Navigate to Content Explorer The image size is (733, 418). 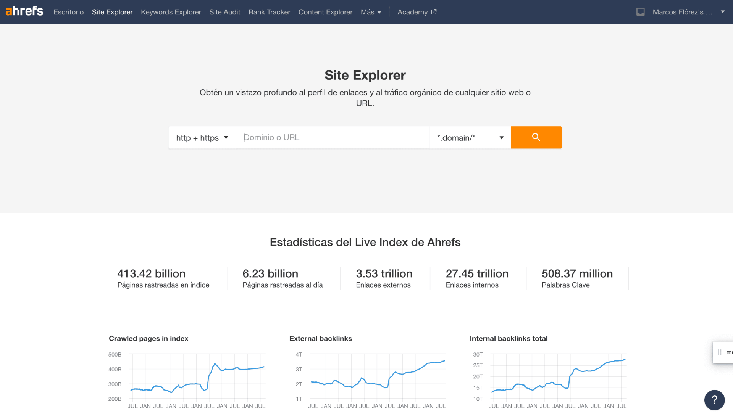pos(325,12)
